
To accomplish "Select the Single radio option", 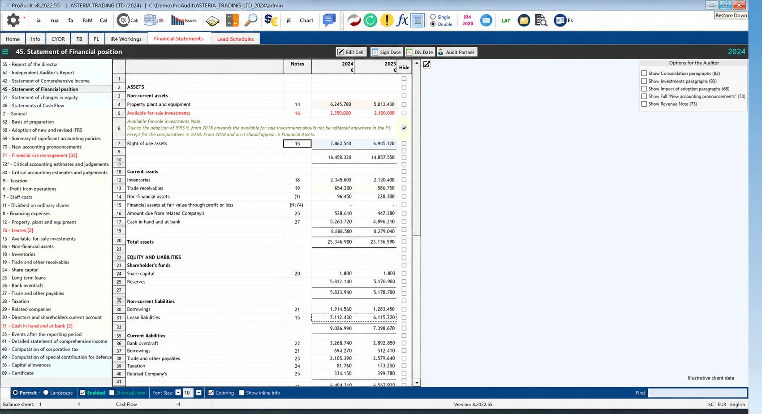I will tap(433, 17).
